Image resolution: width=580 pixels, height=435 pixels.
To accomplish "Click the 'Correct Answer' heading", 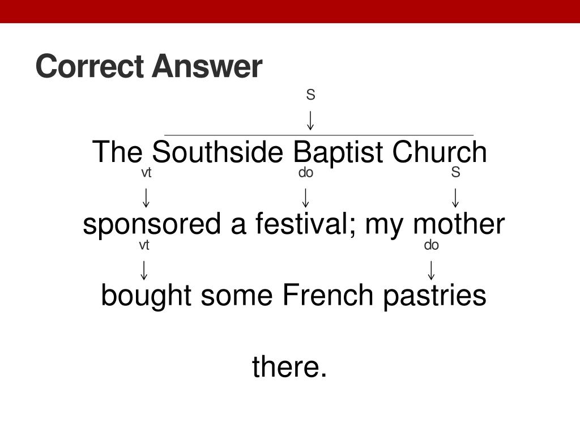I will [x=149, y=66].
